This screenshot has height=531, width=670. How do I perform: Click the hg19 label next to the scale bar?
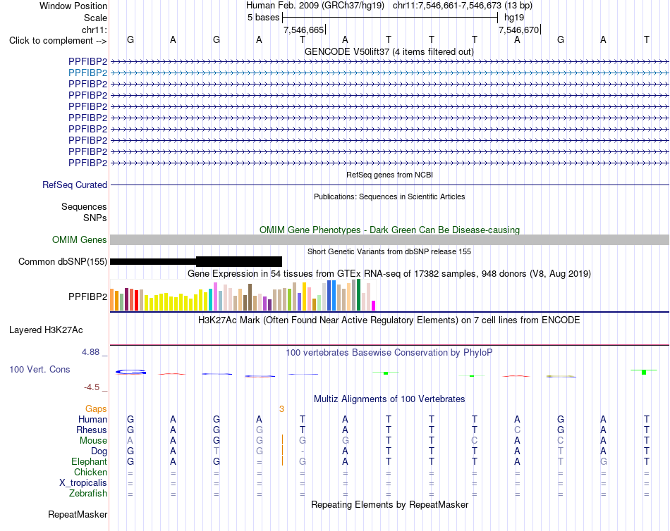coord(514,18)
